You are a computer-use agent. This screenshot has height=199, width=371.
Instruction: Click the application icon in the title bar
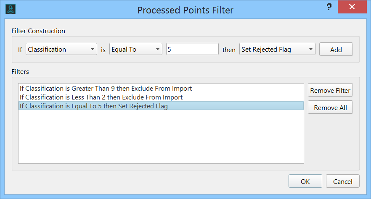tap(8, 9)
